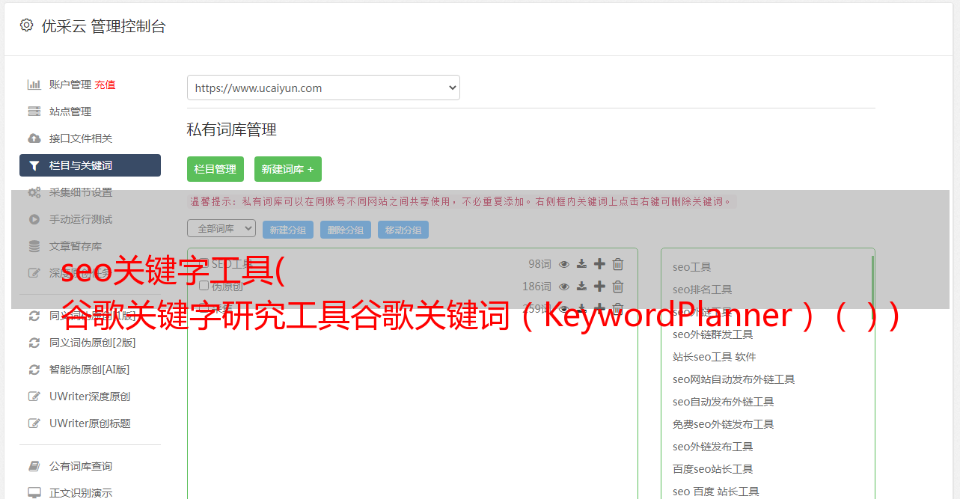Screen dimensions: 960x499
Task: Open 手动运行测试 via its play icon
Action: 34,219
